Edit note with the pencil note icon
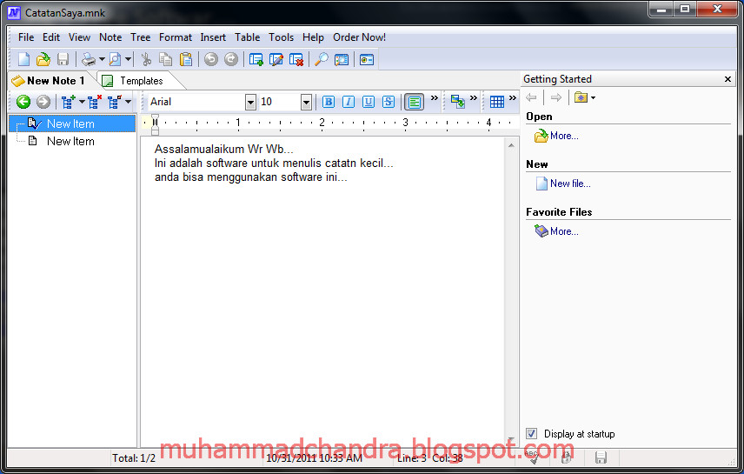The image size is (744, 474). pos(276,59)
